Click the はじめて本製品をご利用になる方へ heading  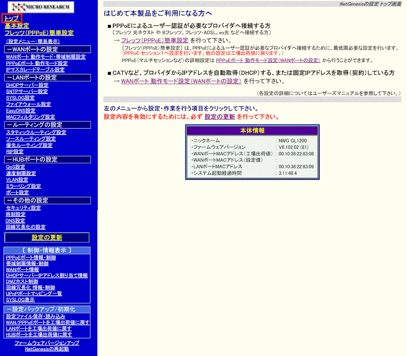tap(158, 14)
